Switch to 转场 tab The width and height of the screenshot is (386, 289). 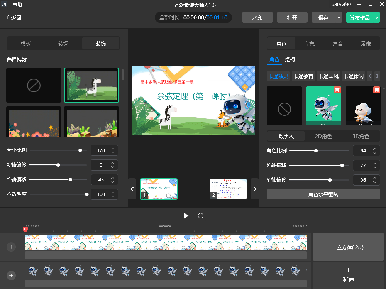[x=63, y=44]
